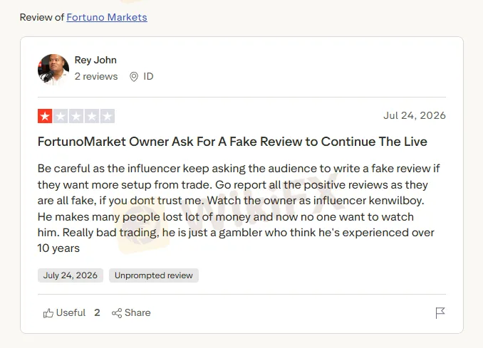Click the review body paragraph text

(239, 209)
